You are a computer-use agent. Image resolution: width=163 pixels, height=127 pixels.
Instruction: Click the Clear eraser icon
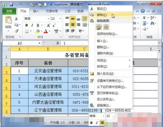(144, 29)
